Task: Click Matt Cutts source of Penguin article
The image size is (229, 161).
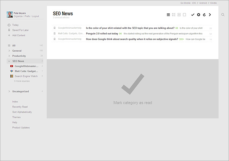Action: (x=71, y=34)
